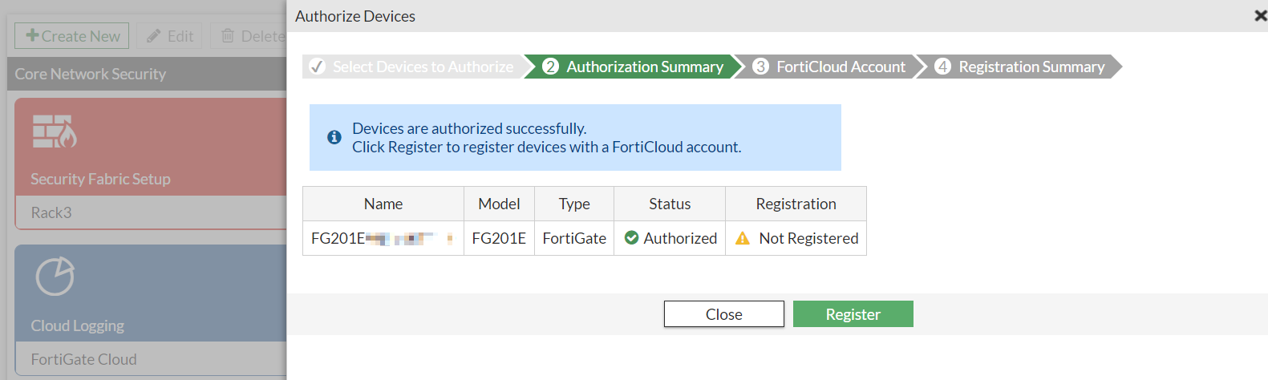This screenshot has width=1268, height=380.
Task: Click the Create New button
Action: click(72, 36)
